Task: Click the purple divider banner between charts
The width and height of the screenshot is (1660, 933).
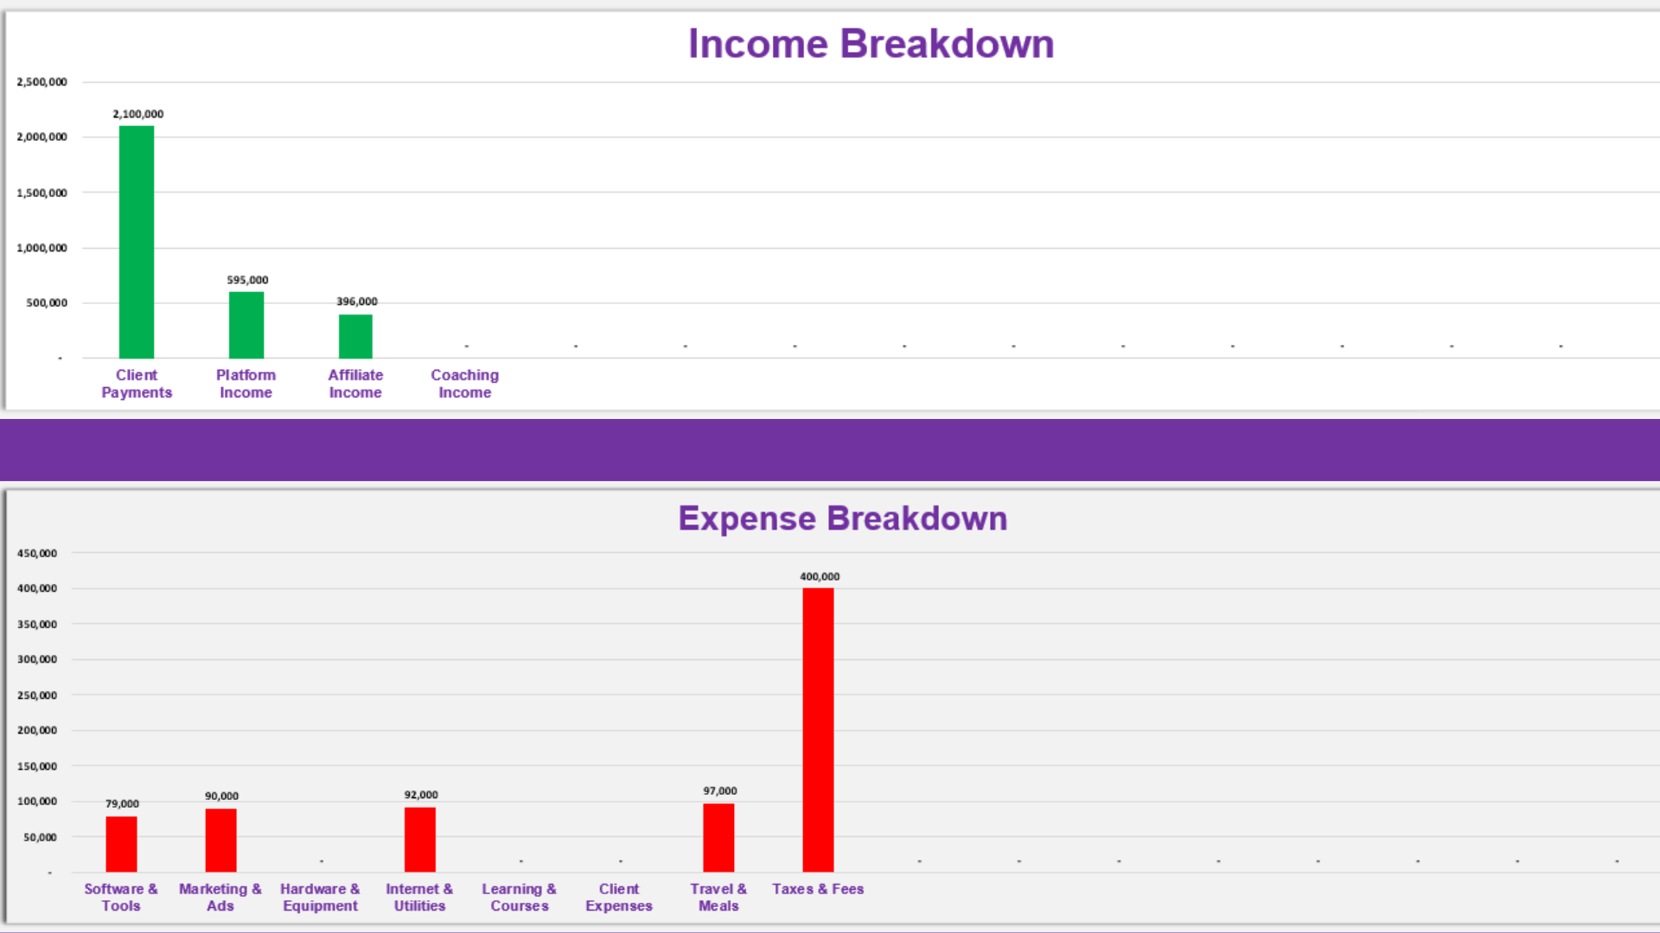Action: pos(830,449)
